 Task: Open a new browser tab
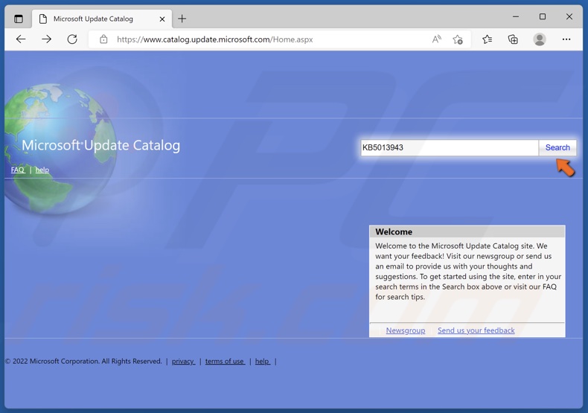[182, 19]
